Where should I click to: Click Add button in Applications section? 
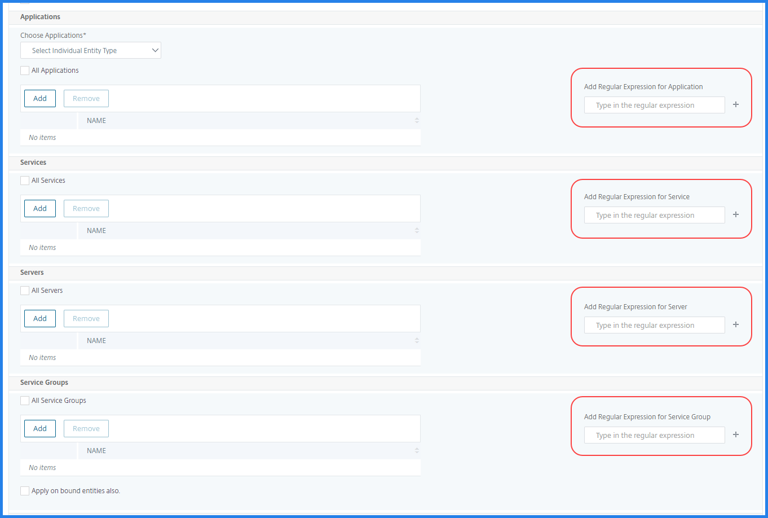(40, 98)
